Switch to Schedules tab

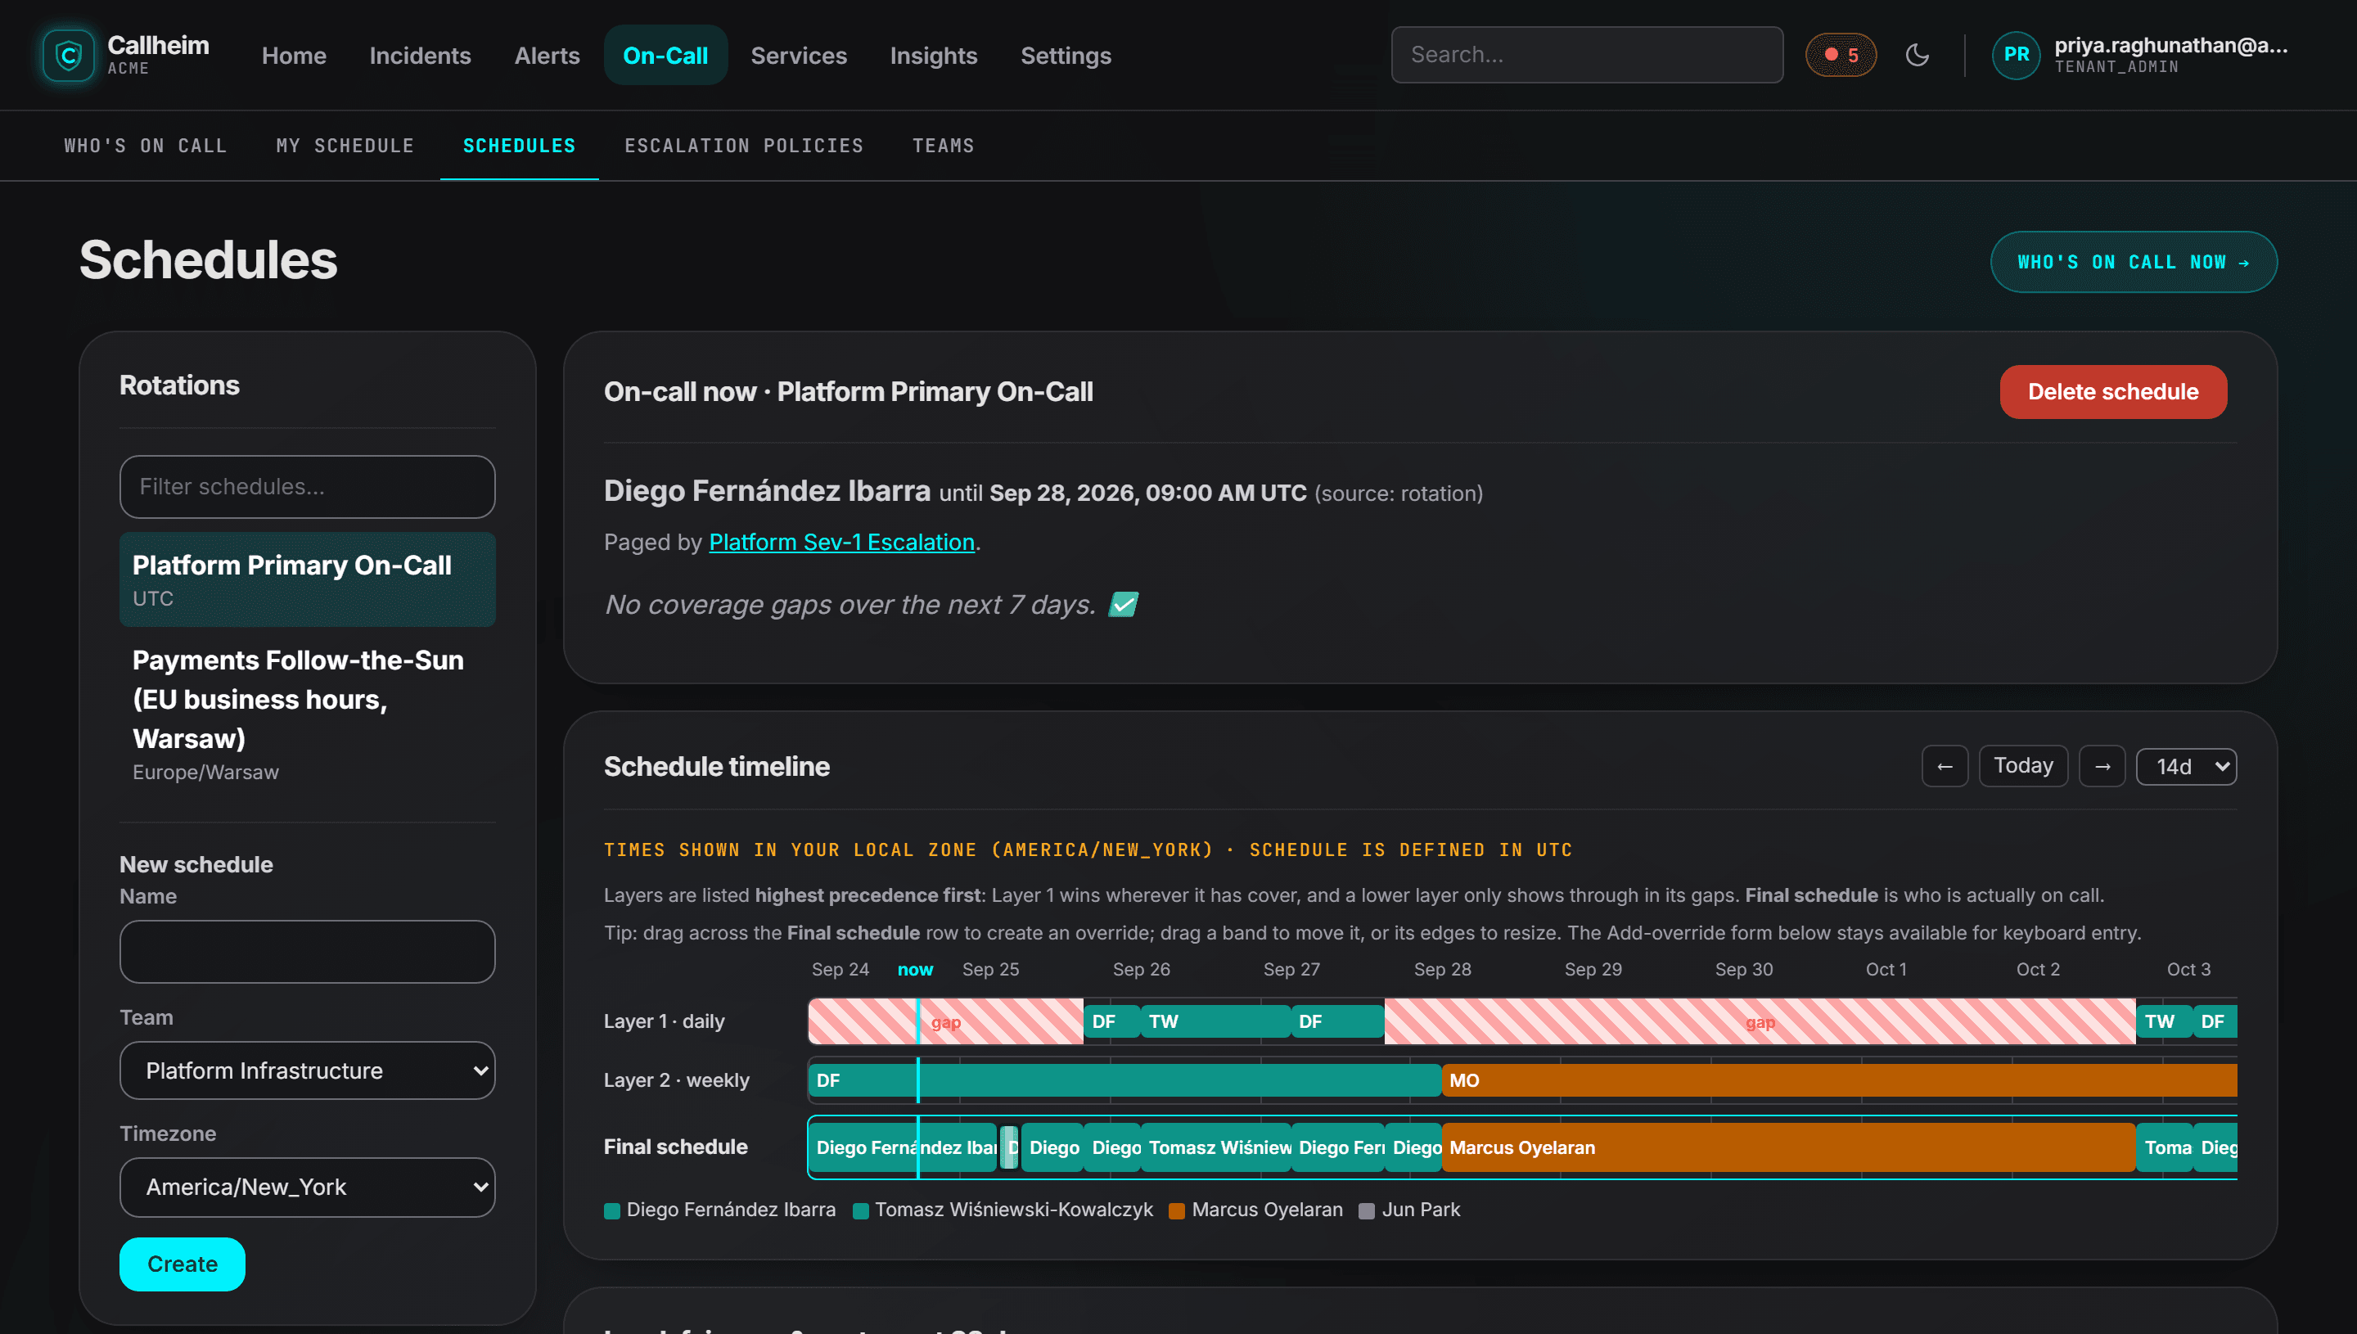click(520, 146)
